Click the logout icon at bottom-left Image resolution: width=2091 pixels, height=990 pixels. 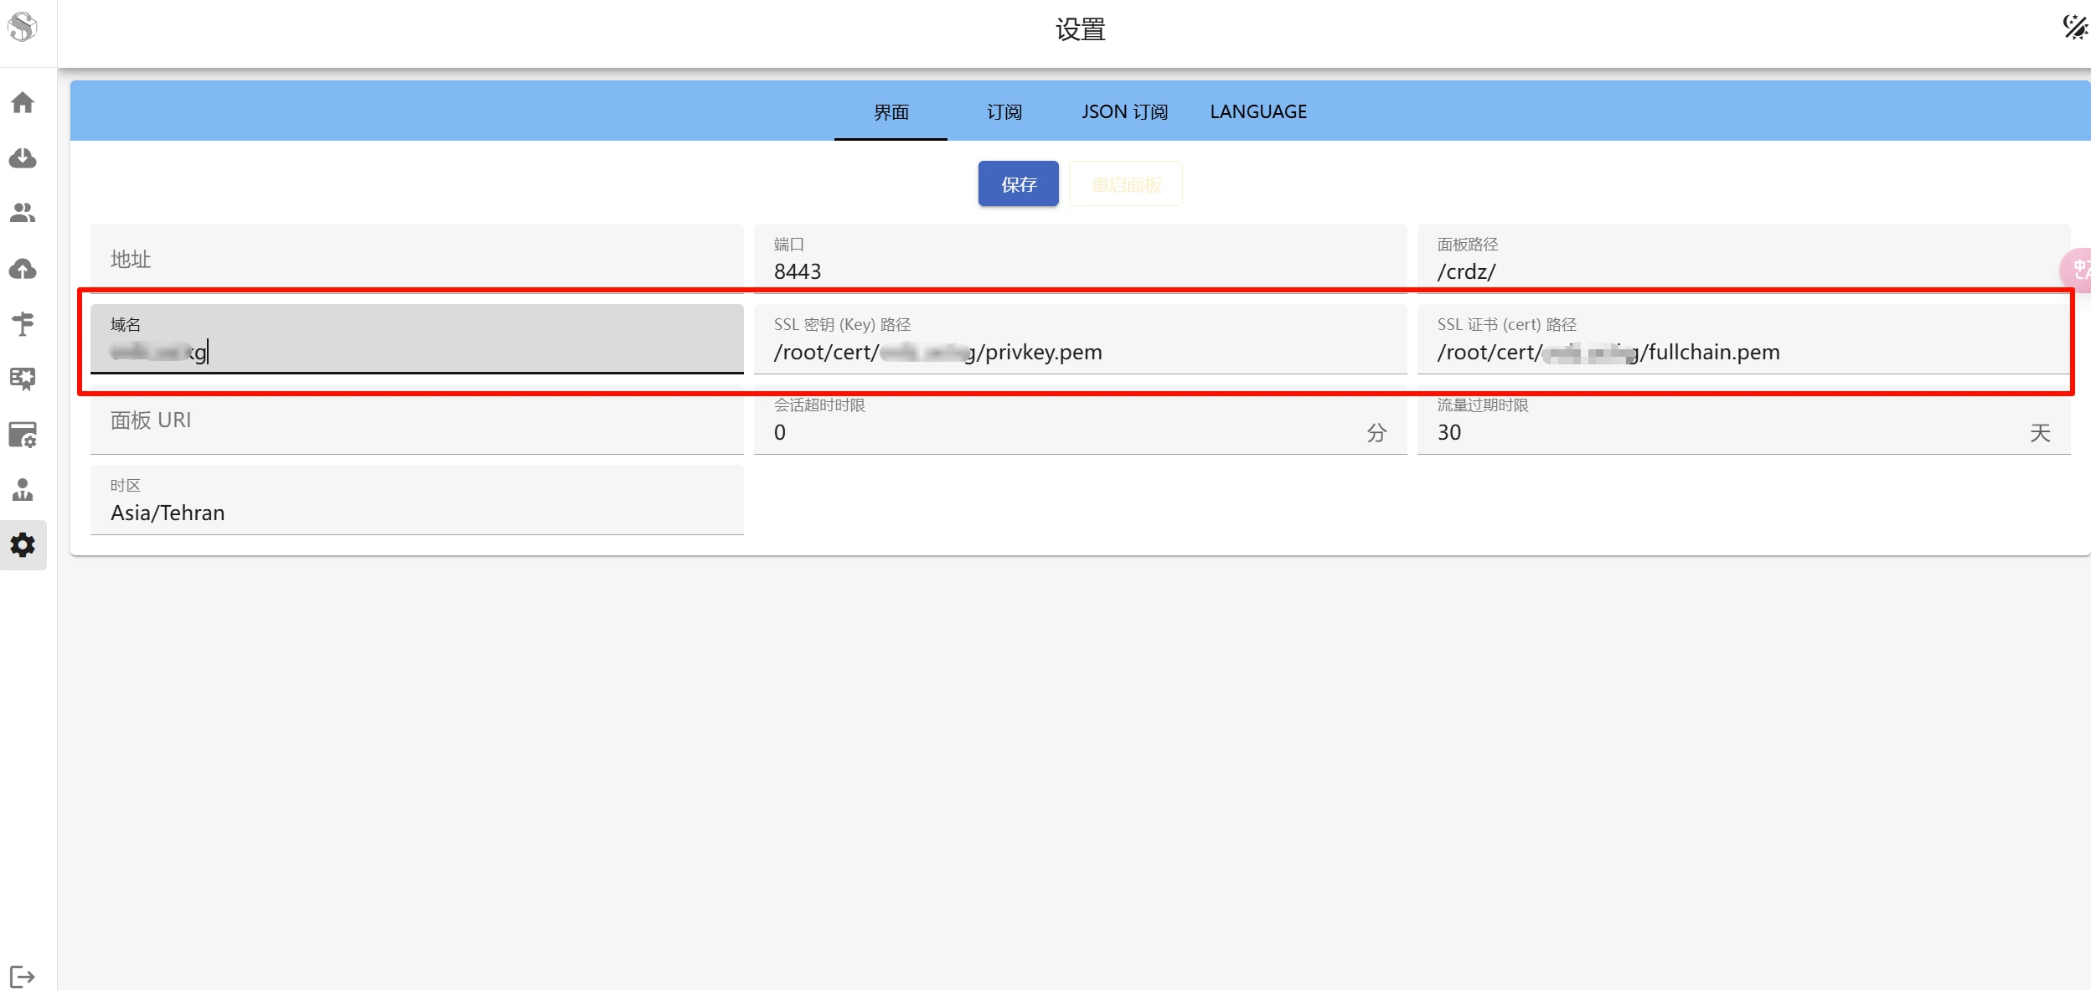point(23,977)
